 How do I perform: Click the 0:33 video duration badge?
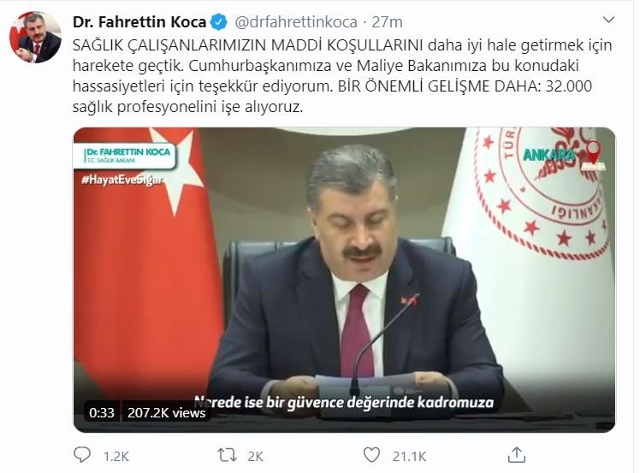point(102,412)
